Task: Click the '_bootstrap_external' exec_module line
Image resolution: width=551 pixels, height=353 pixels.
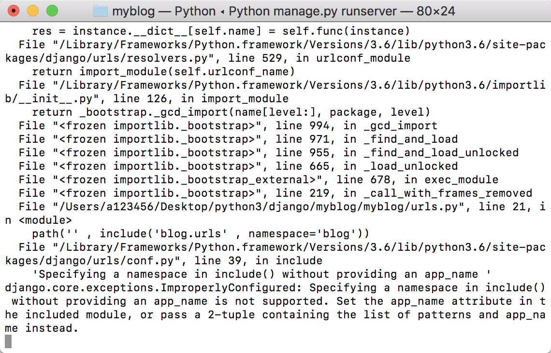Action: pyautogui.click(x=258, y=180)
